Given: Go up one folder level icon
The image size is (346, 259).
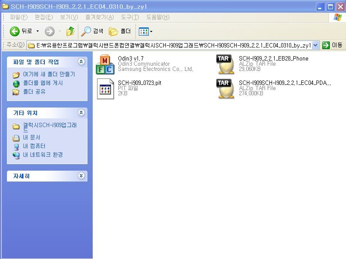Looking at the screenshot, I should (x=71, y=31).
